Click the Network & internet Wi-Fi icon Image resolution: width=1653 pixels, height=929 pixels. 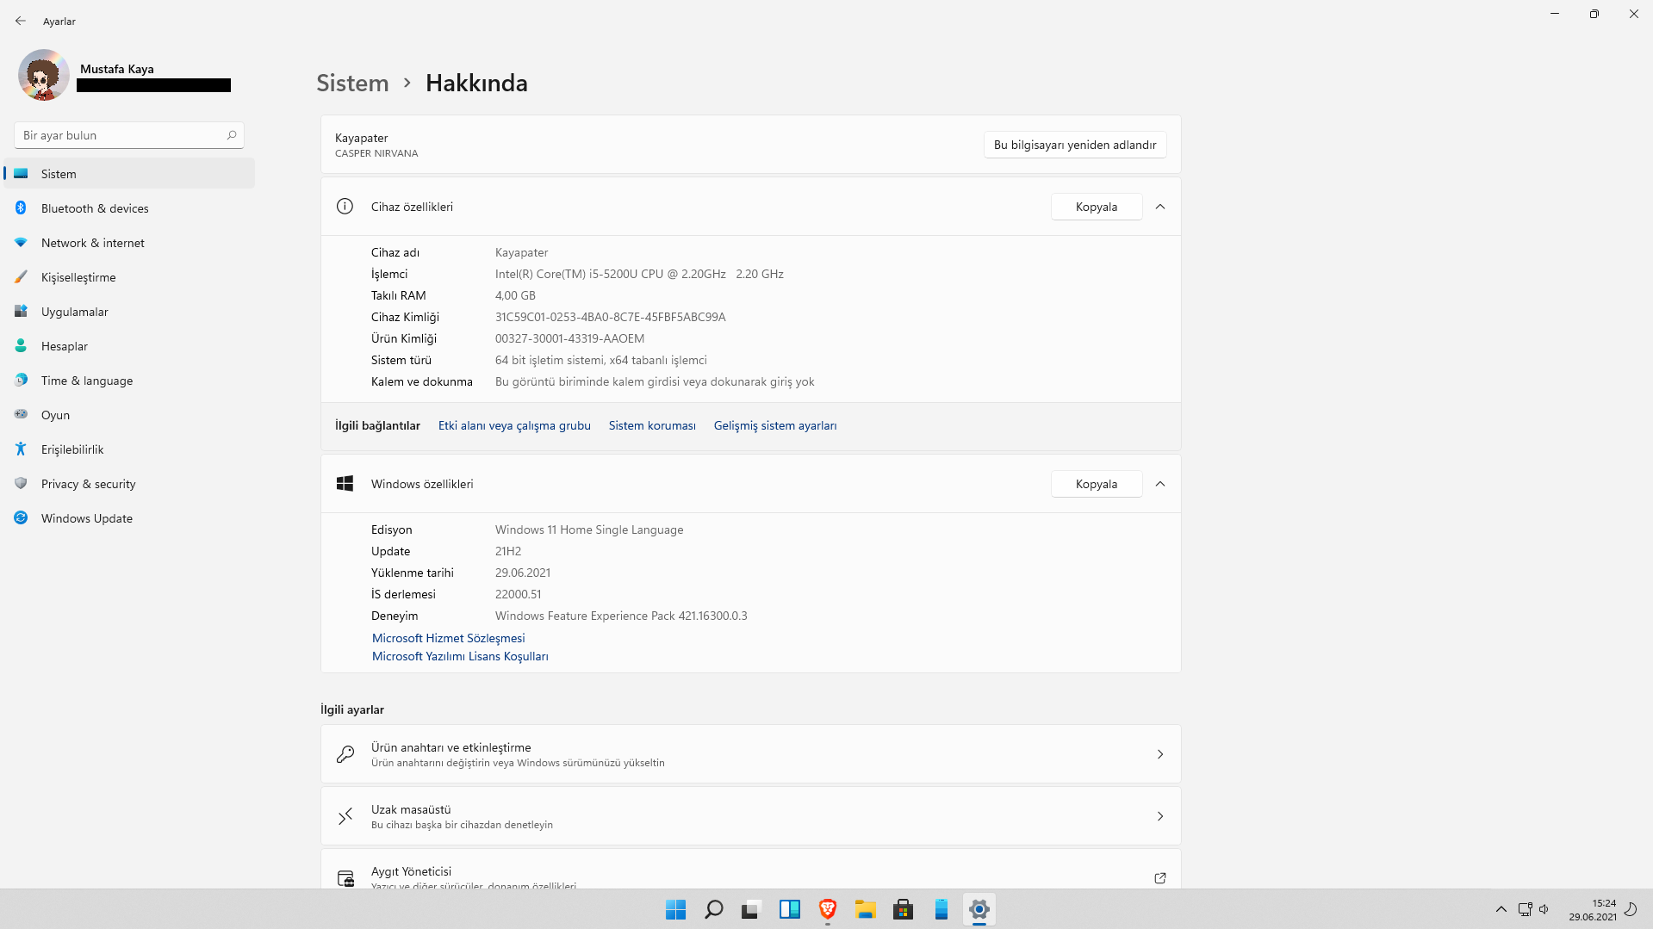21,243
